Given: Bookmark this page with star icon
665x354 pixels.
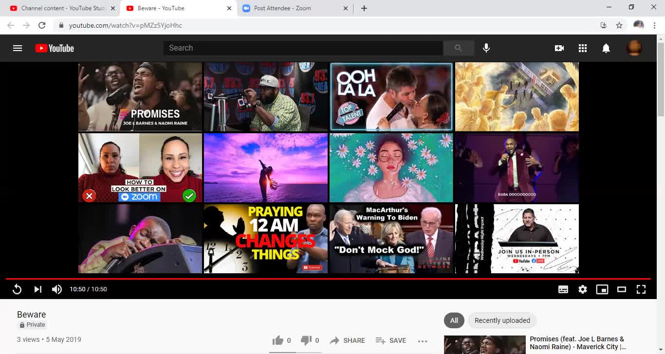Looking at the screenshot, I should pos(619,25).
